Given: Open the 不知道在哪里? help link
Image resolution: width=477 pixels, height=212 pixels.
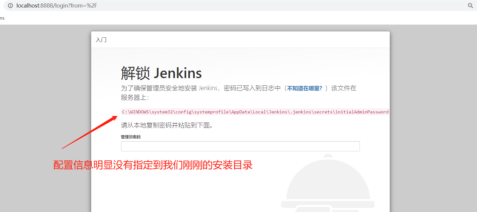Looking at the screenshot, I should pyautogui.click(x=305, y=88).
